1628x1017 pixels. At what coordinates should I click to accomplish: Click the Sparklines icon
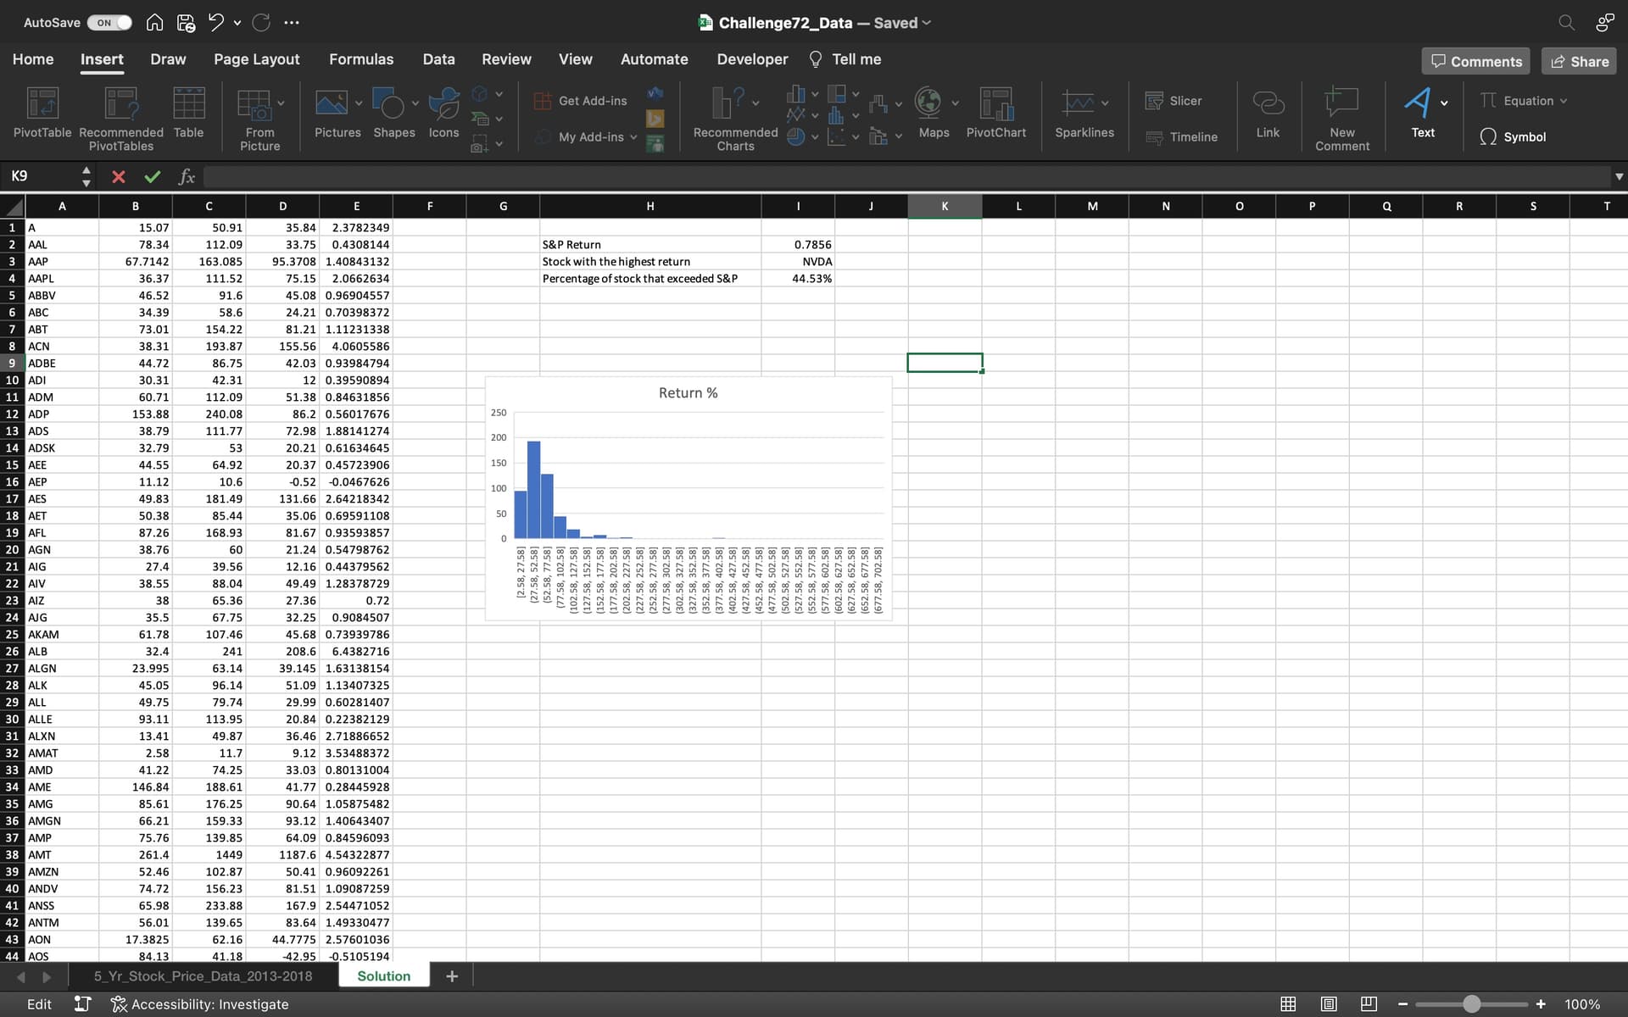pos(1078,103)
